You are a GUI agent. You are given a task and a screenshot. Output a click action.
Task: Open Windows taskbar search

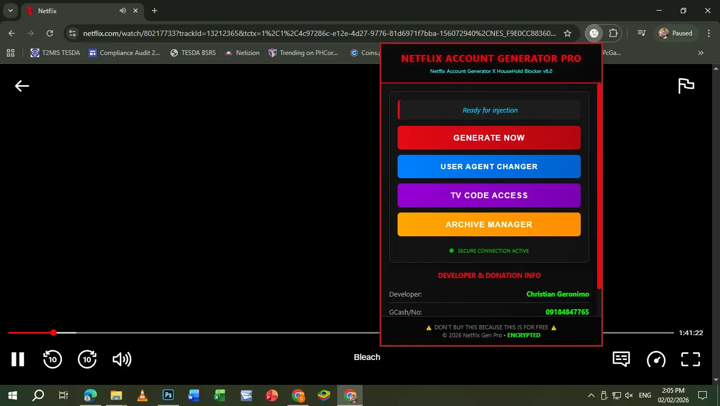[x=38, y=395]
